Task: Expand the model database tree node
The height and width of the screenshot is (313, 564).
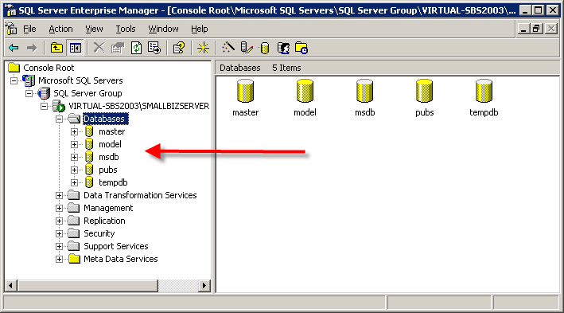Action: click(x=74, y=144)
